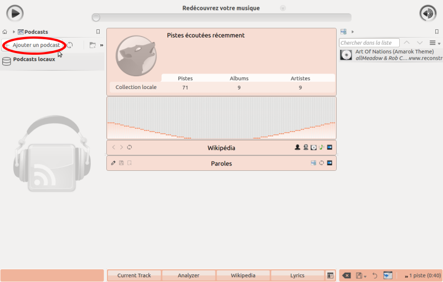Click the Wikipédia applet title
Image resolution: width=443 pixels, height=282 pixels.
pos(221,148)
